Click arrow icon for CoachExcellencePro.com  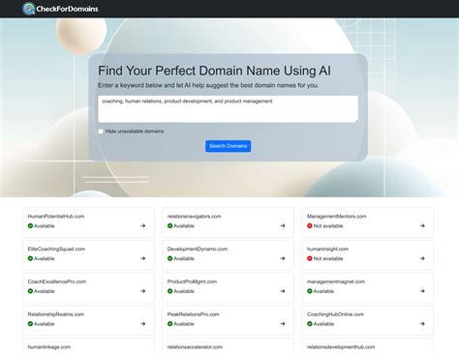(143, 291)
